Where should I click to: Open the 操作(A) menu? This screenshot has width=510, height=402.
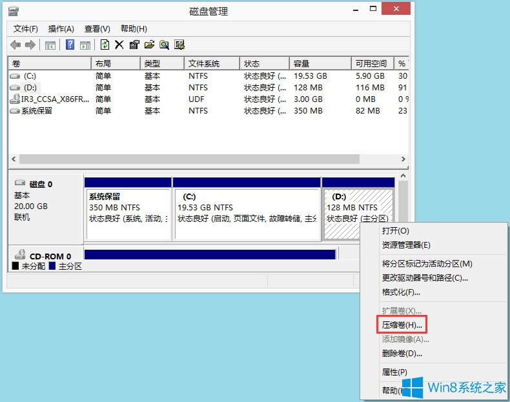[61, 29]
